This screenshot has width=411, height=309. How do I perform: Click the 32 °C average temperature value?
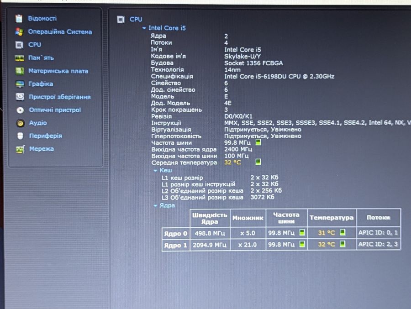[x=232, y=162]
